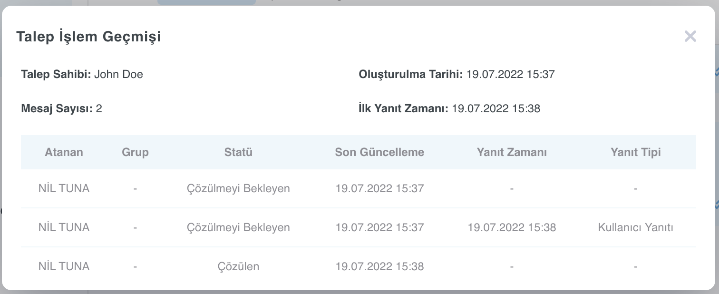Click the Mesaj Sayısı field
Screen dimensions: 719x294
(x=61, y=108)
